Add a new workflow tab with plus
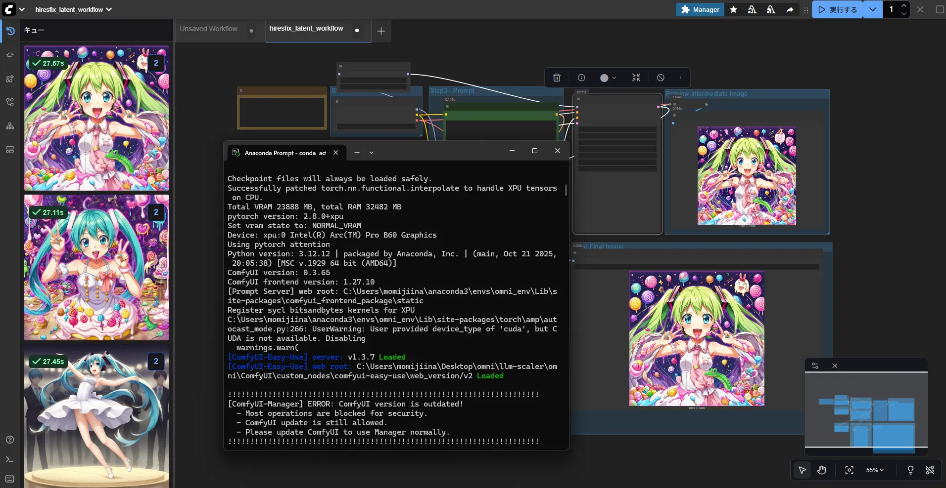Screen dimensions: 946x488 click(x=381, y=31)
